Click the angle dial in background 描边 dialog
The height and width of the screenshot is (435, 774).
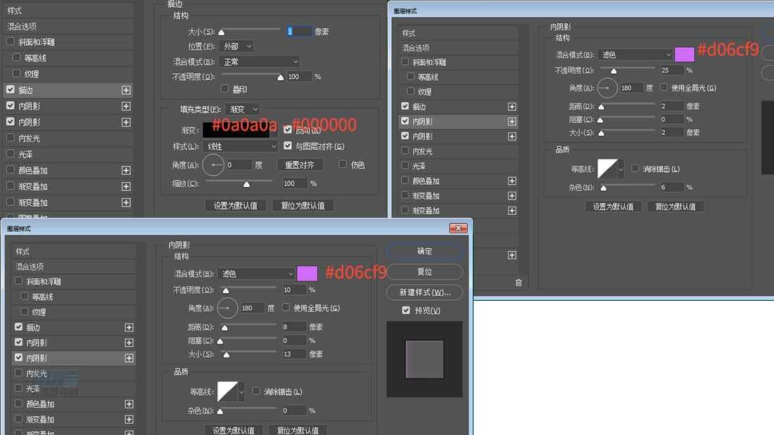coord(213,164)
